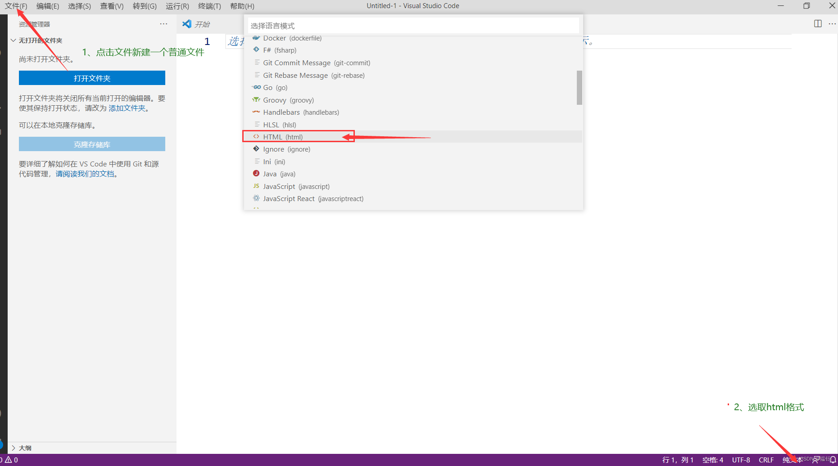Collapse the 无打开的文件夹 section
Viewport: 838px width, 466px height.
click(x=13, y=40)
